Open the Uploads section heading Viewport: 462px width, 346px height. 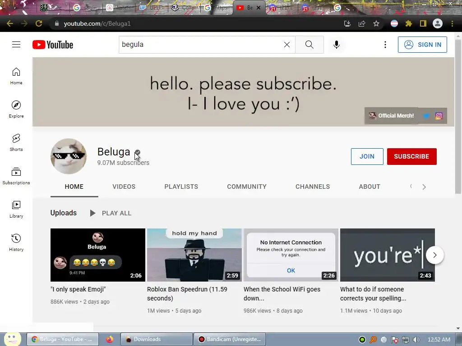click(64, 213)
